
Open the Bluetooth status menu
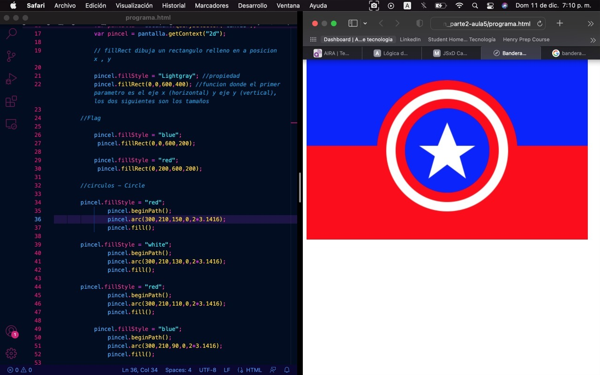coord(424,6)
